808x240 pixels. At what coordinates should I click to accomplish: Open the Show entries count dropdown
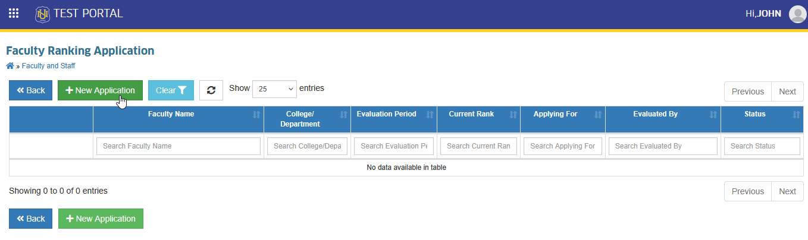(x=274, y=89)
